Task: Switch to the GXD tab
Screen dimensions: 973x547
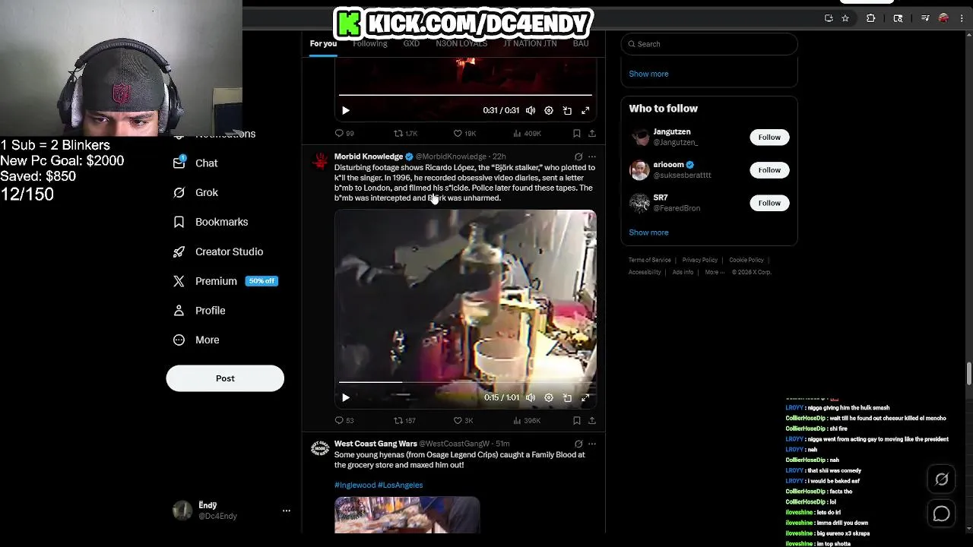Action: (411, 43)
